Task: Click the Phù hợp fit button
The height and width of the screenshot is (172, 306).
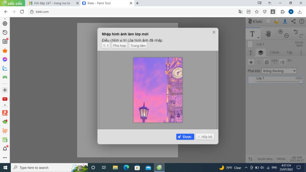Action: pos(120,46)
